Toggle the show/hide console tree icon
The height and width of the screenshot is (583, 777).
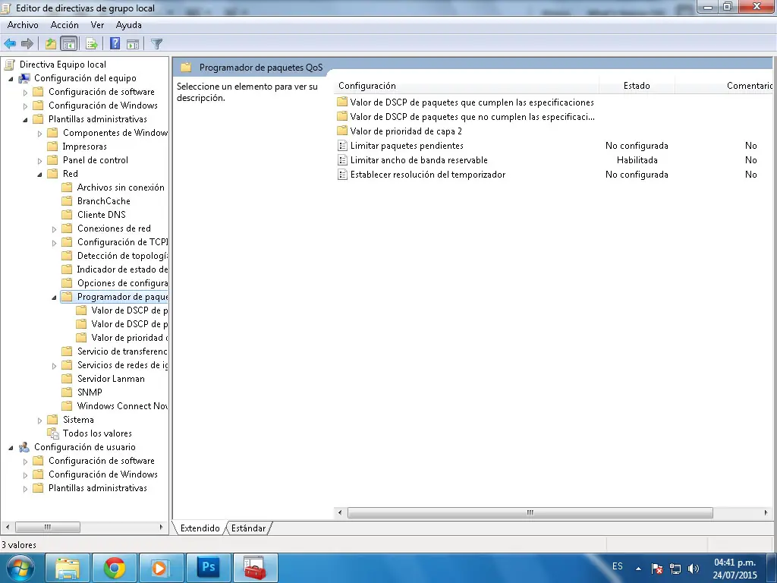pos(69,43)
